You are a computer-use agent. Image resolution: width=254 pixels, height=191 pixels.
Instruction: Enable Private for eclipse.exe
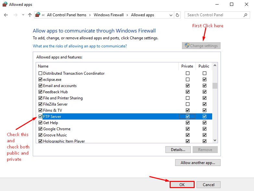coord(187,80)
